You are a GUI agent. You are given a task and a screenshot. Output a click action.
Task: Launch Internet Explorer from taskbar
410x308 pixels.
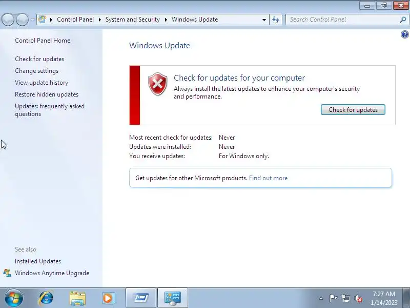pyautogui.click(x=46, y=298)
